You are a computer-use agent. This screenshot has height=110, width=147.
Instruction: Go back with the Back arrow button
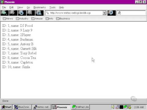(x=5, y=13)
